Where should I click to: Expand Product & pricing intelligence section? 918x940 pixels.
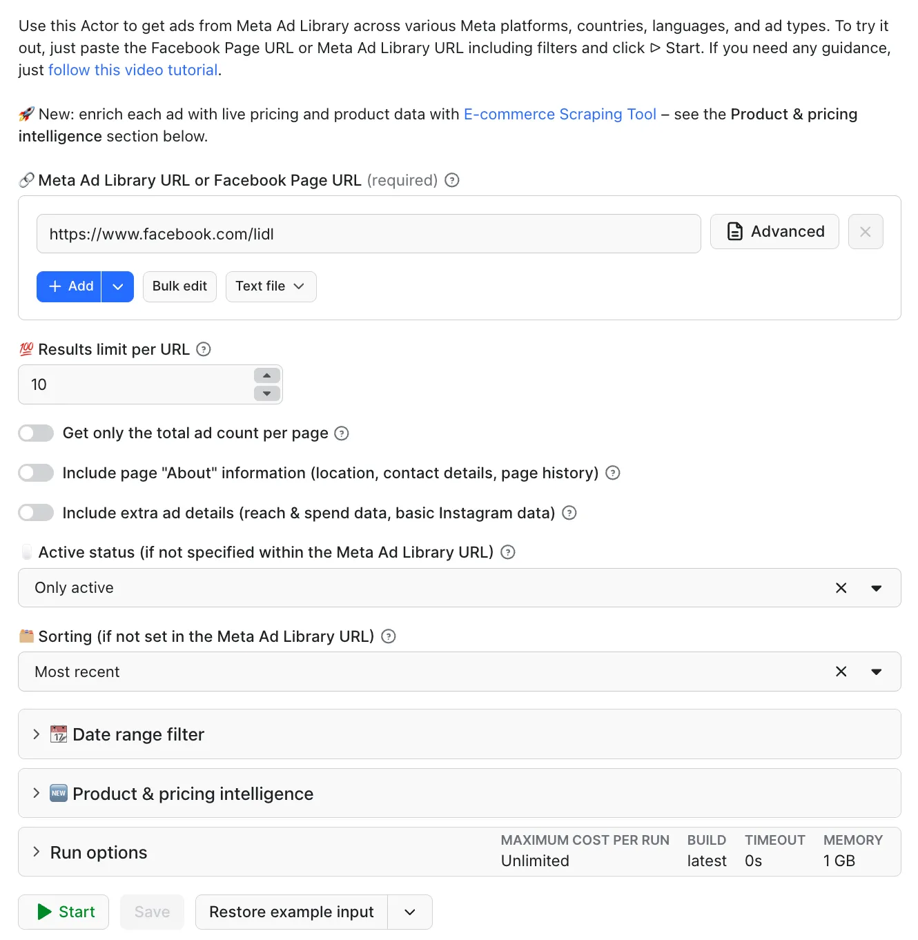coord(460,794)
